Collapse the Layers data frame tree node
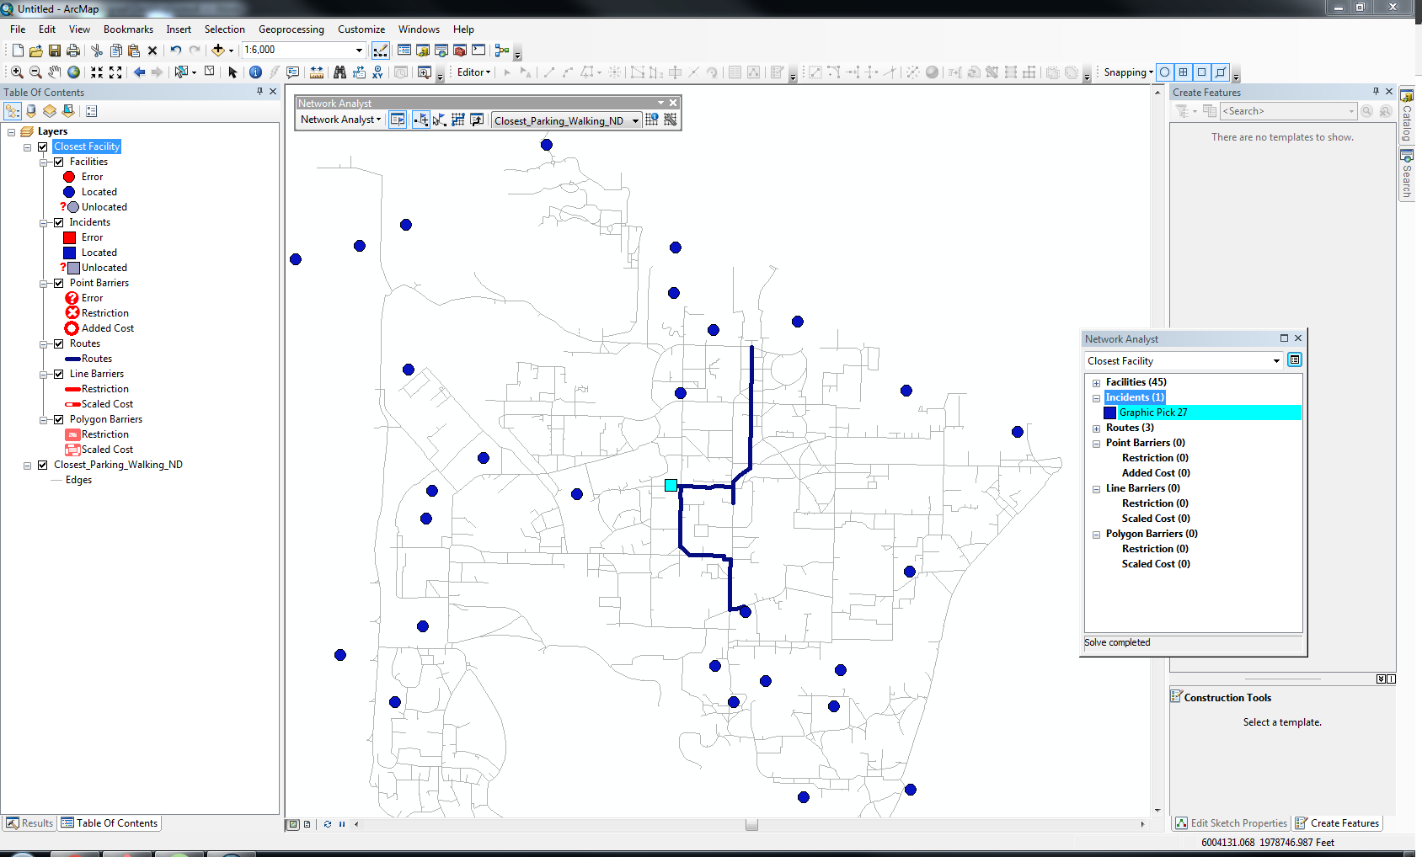The image size is (1422, 857). pyautogui.click(x=11, y=131)
